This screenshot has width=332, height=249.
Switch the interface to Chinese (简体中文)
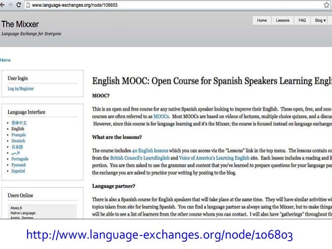click(x=19, y=123)
